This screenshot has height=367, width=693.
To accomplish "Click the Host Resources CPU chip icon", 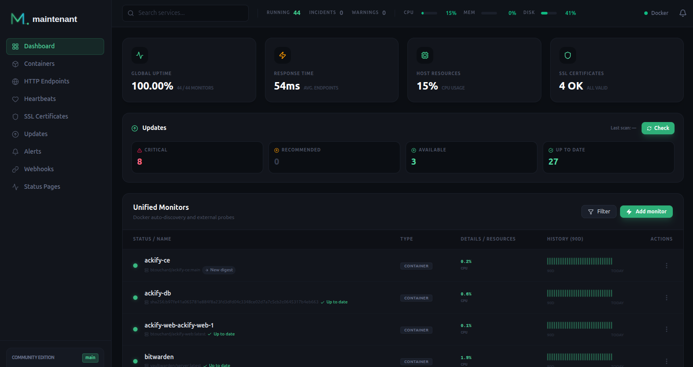I will pyautogui.click(x=425, y=55).
